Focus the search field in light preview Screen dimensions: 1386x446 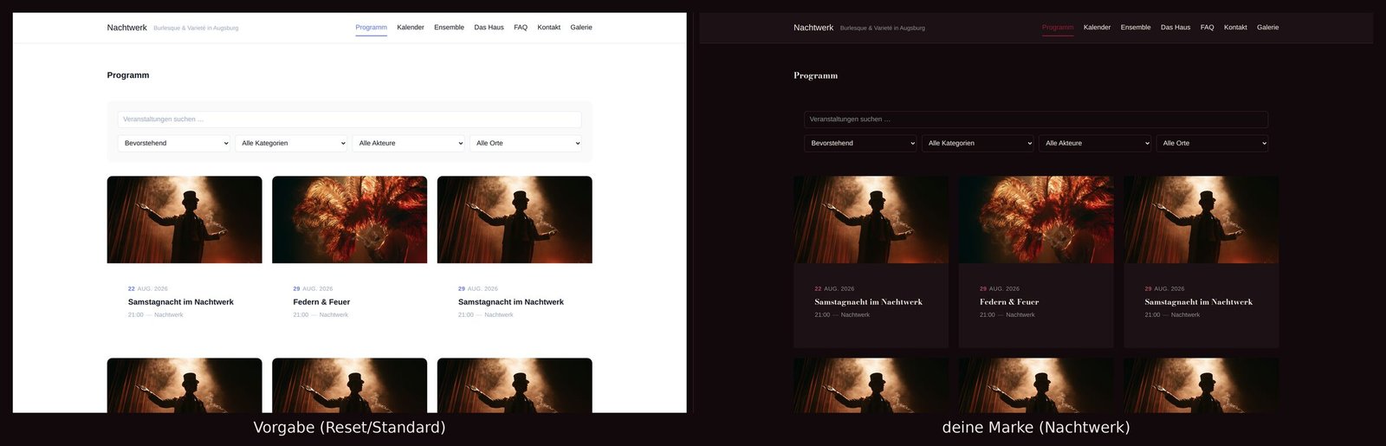(x=349, y=120)
